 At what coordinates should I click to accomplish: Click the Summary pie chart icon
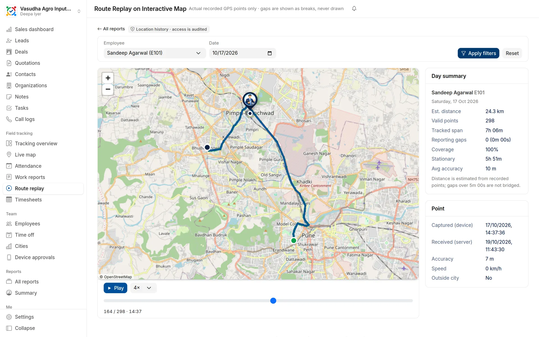tap(9, 293)
